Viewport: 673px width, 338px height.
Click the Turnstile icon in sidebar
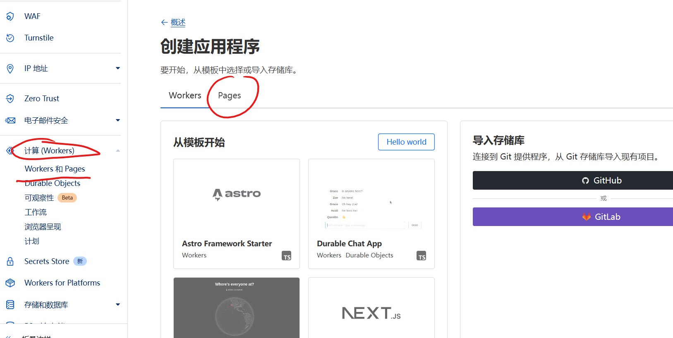coord(10,38)
